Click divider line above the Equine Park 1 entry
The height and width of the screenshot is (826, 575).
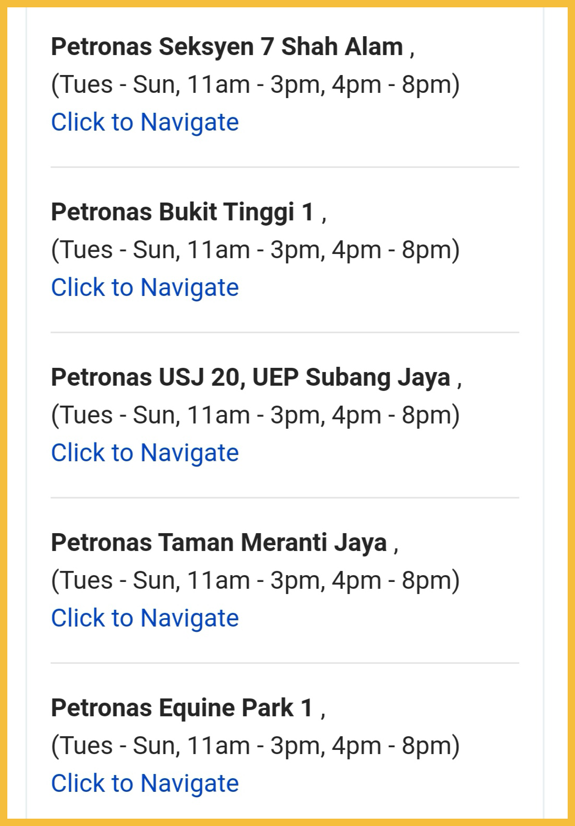point(285,663)
